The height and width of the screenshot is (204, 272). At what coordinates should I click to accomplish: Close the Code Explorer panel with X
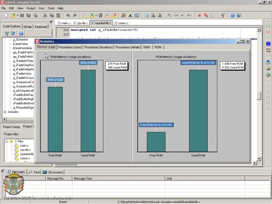pyautogui.click(x=51, y=21)
